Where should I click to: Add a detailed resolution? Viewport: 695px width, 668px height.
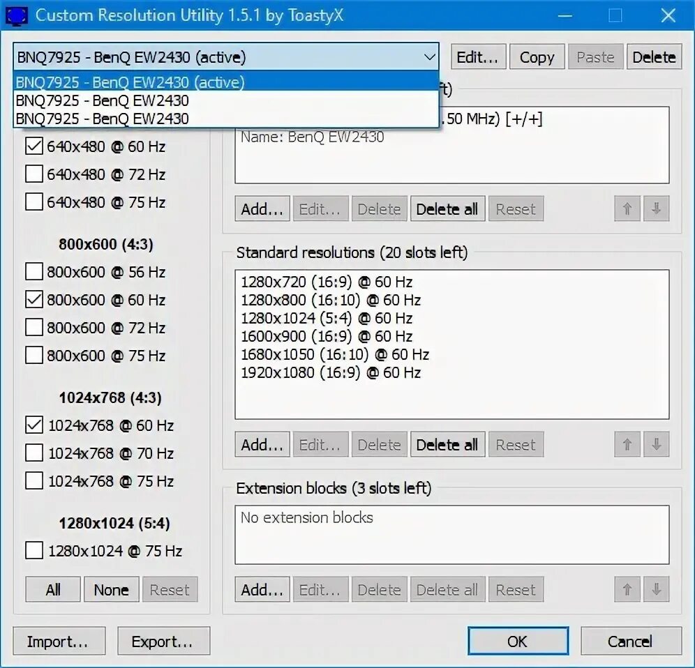coord(262,208)
